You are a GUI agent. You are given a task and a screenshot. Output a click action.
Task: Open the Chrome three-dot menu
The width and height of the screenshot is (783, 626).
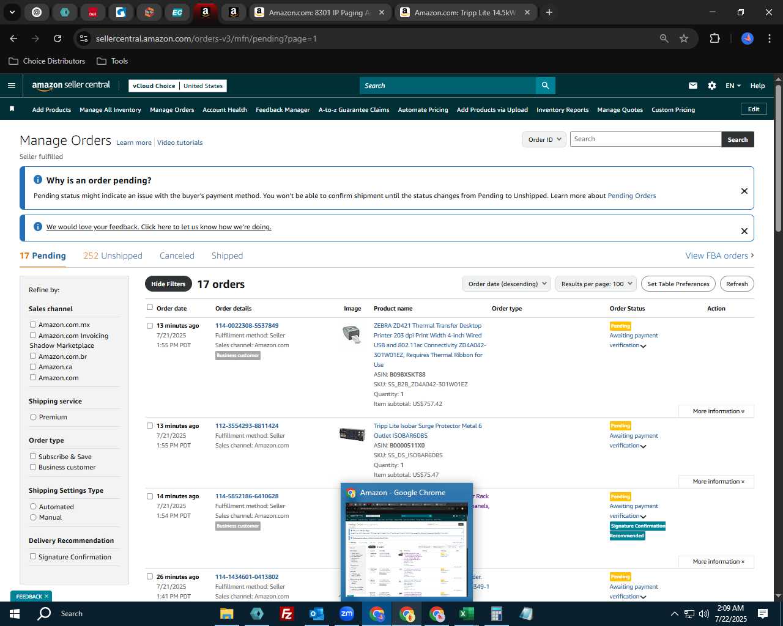(x=769, y=39)
